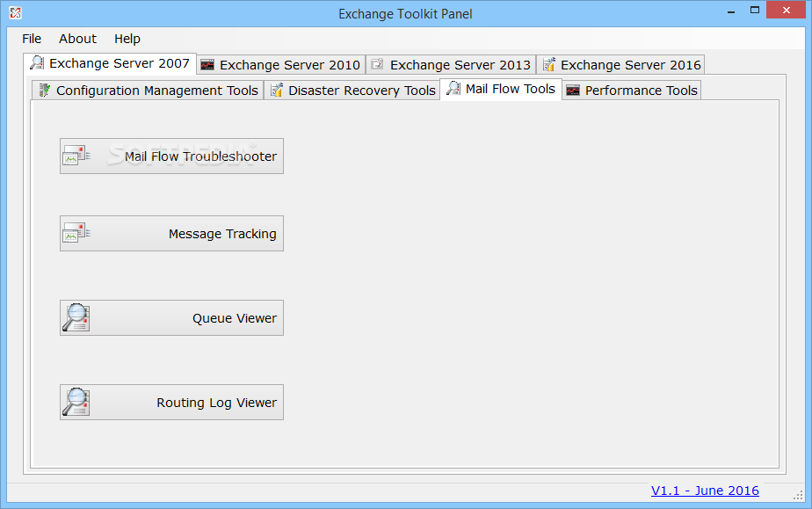Launch Mail Flow Troubleshooter
Viewport: 812px width, 509px height.
pos(171,156)
